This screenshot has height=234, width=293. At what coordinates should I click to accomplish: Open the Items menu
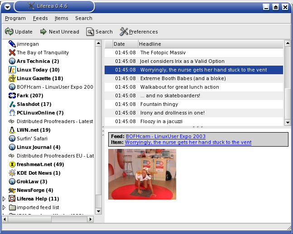coord(61,19)
